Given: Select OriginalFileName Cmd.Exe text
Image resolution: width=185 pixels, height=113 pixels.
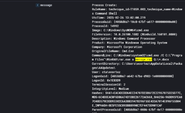Looking at the screenshot, I should [113, 51].
